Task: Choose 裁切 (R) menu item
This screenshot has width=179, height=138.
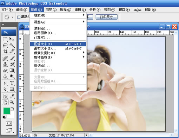Action: (x=58, y=66)
